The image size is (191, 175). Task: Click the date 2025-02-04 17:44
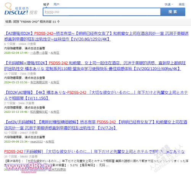pos(16,53)
